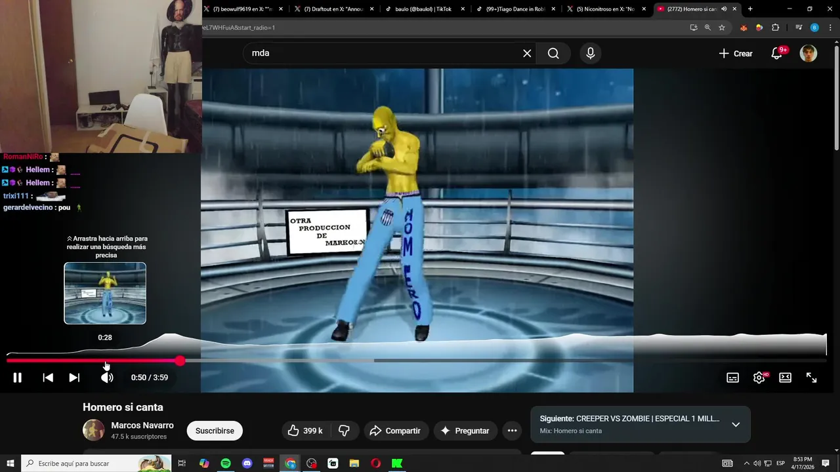Click the Suscribirse button

click(x=215, y=431)
